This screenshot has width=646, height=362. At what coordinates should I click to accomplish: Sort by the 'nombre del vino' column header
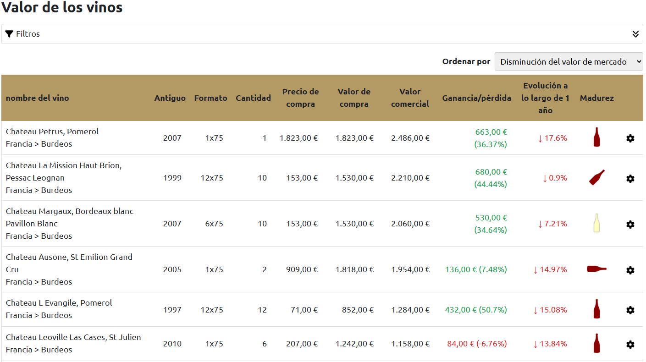(38, 98)
